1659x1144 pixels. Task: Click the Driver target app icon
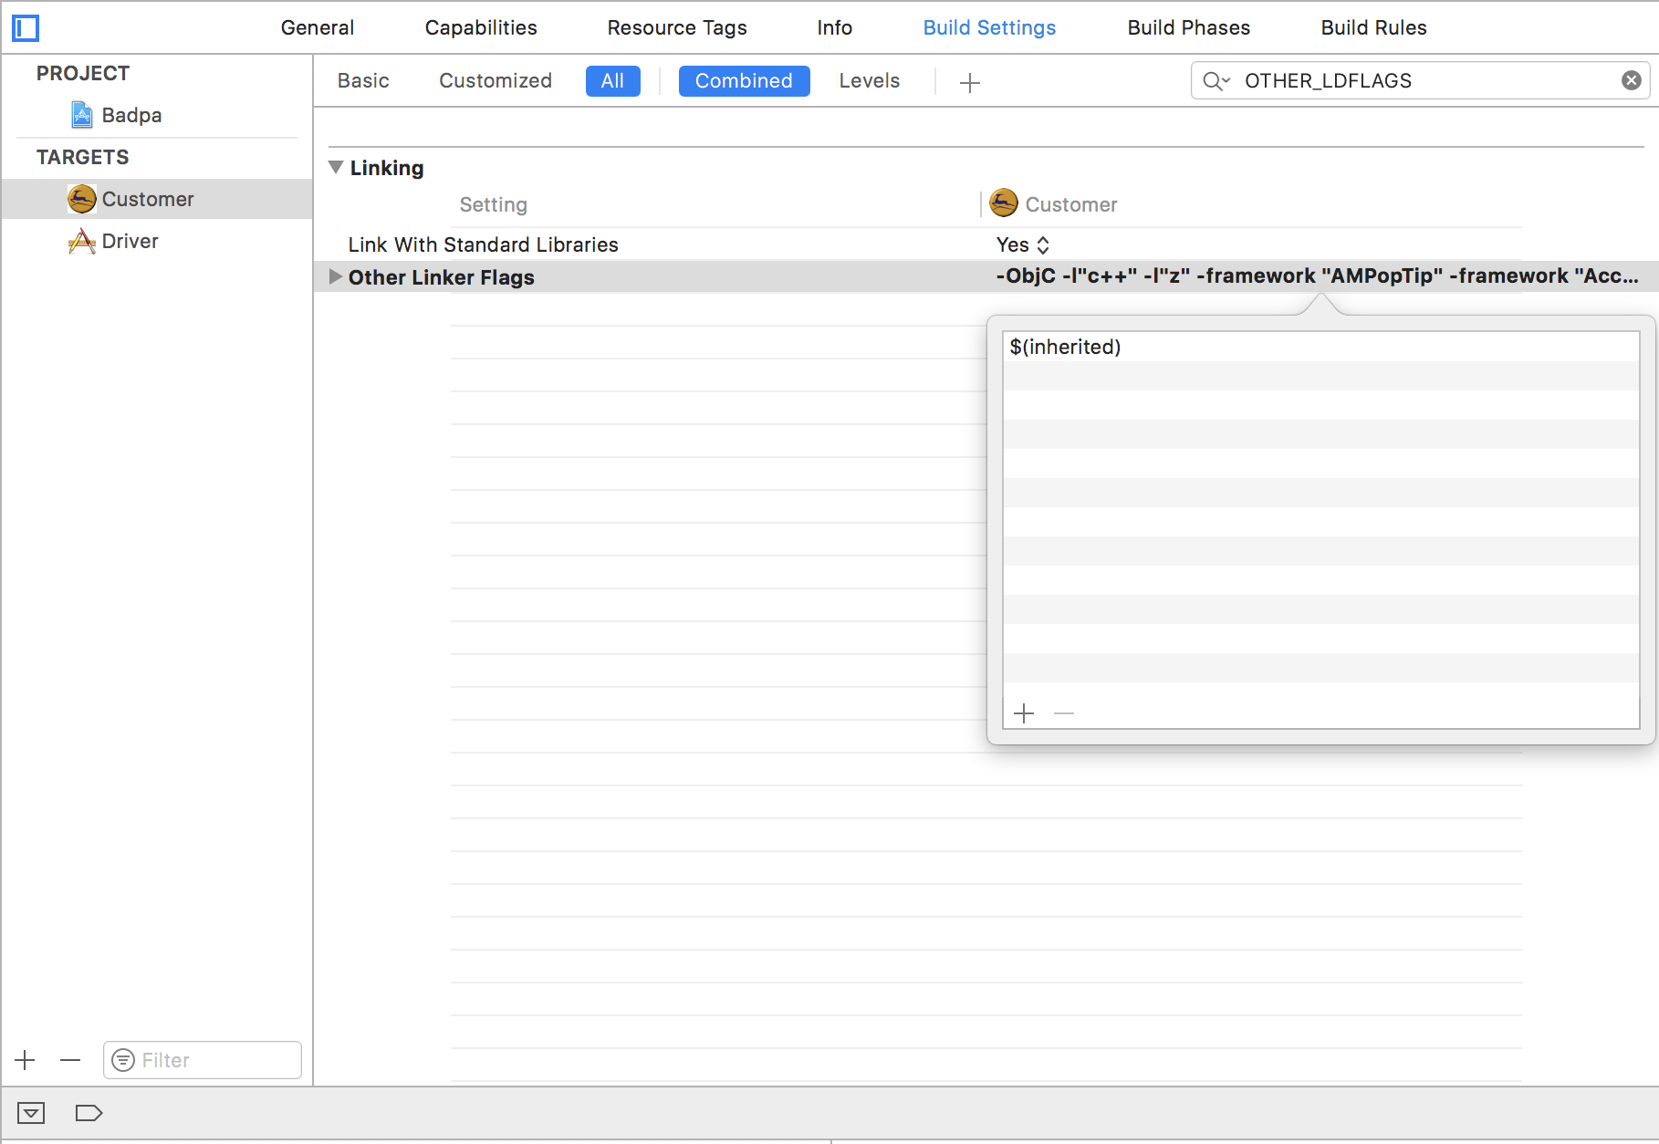tap(81, 241)
